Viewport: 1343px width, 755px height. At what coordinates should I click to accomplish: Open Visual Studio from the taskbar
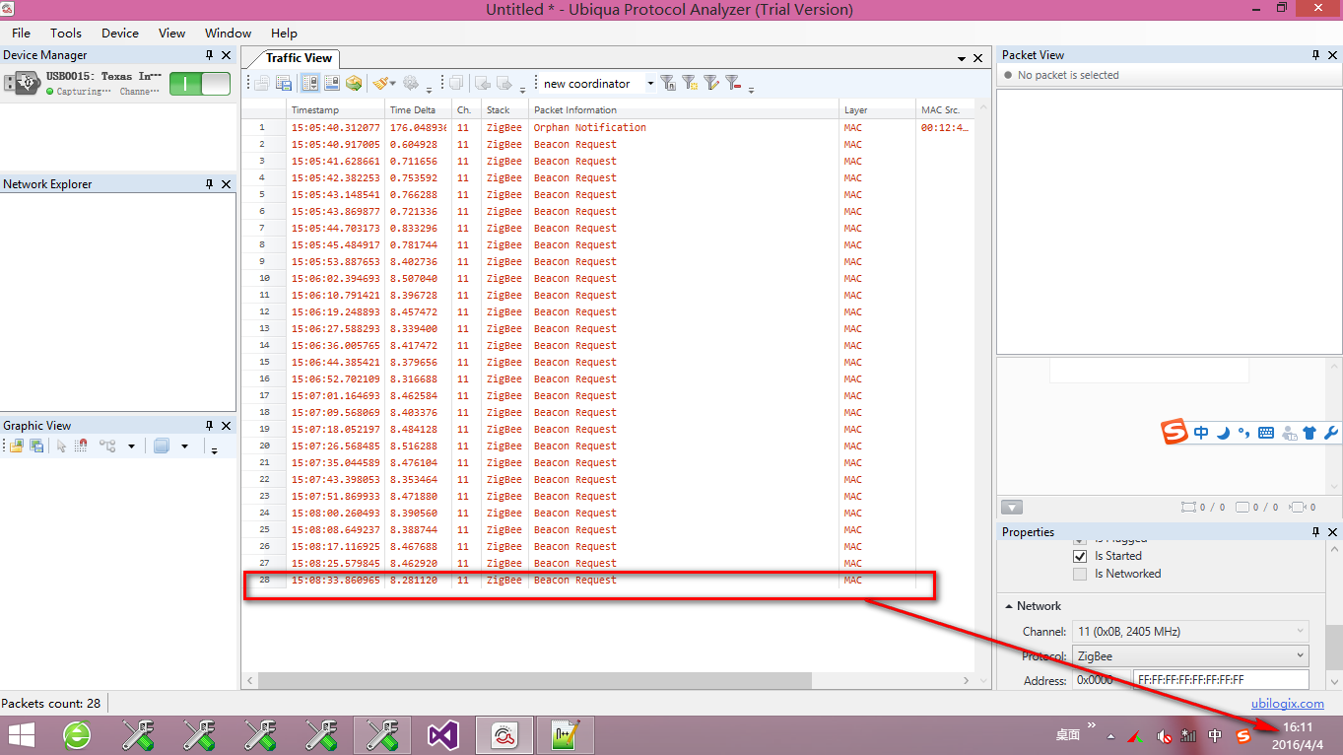coord(443,735)
